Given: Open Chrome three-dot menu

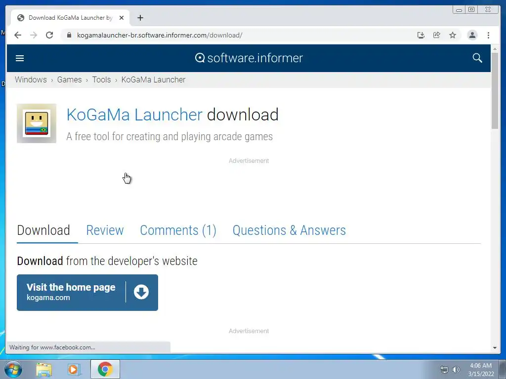Looking at the screenshot, I should [488, 35].
